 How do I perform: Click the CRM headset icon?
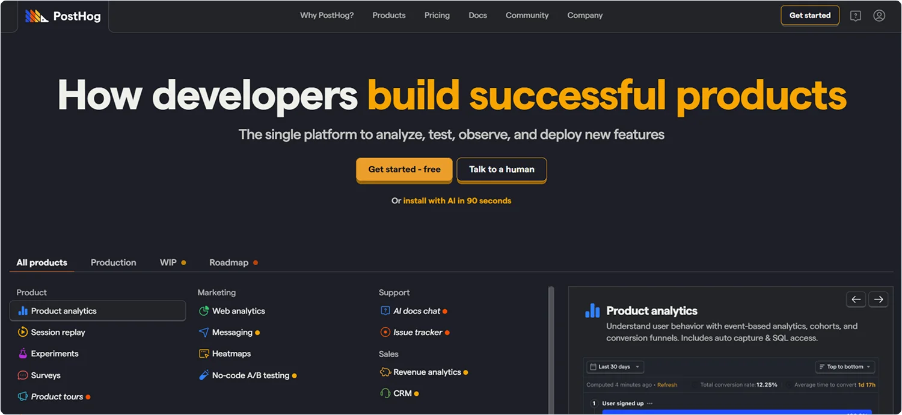tap(385, 393)
